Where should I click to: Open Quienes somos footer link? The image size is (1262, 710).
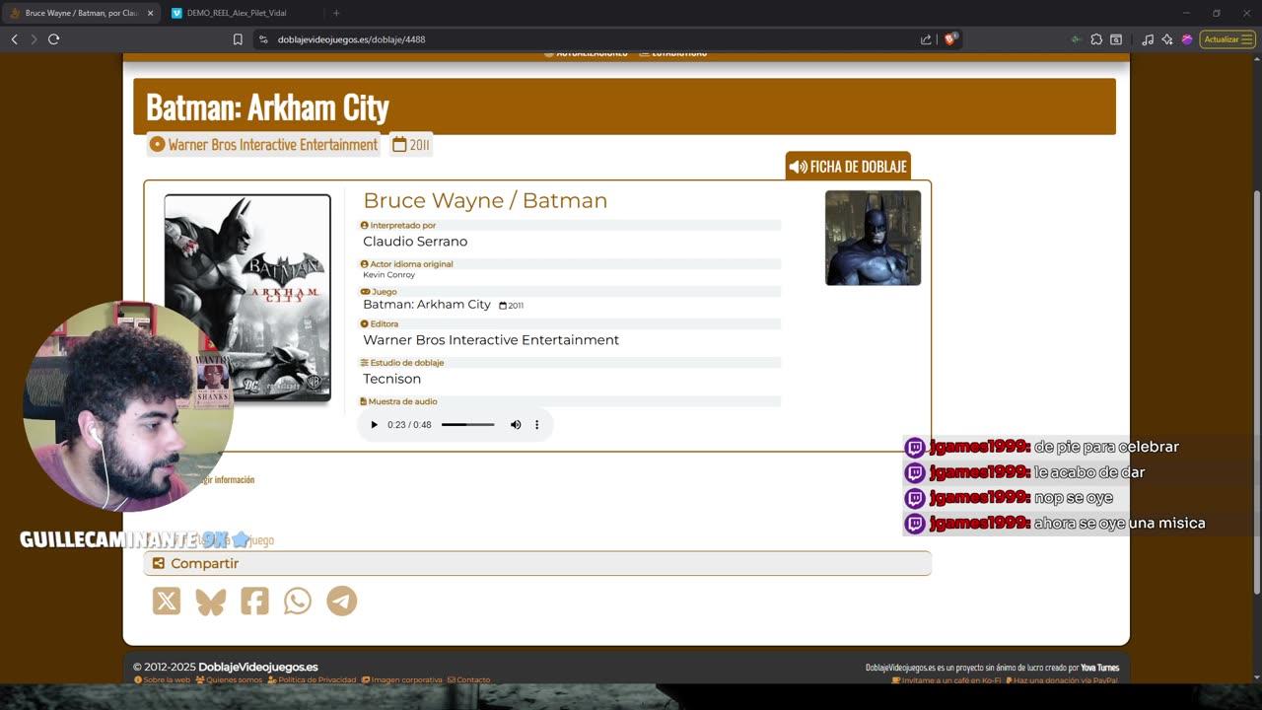229,680
